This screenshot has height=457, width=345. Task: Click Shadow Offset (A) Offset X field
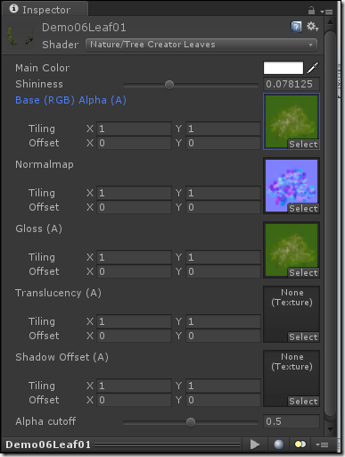tap(134, 400)
